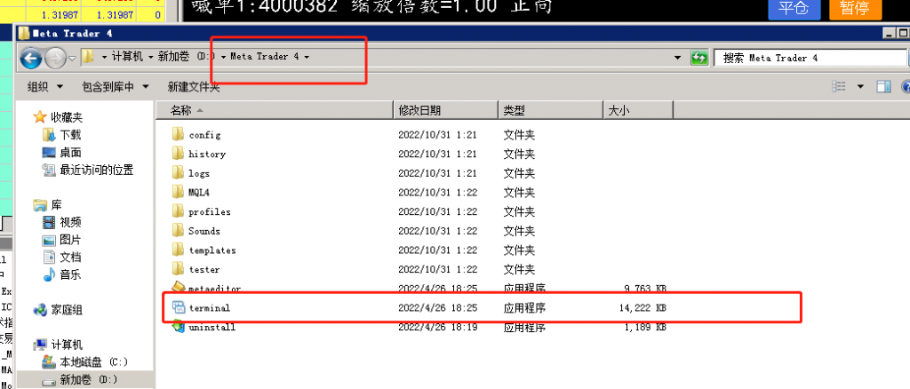Select the templates folder icon
This screenshot has width=910, height=389.
tap(178, 250)
